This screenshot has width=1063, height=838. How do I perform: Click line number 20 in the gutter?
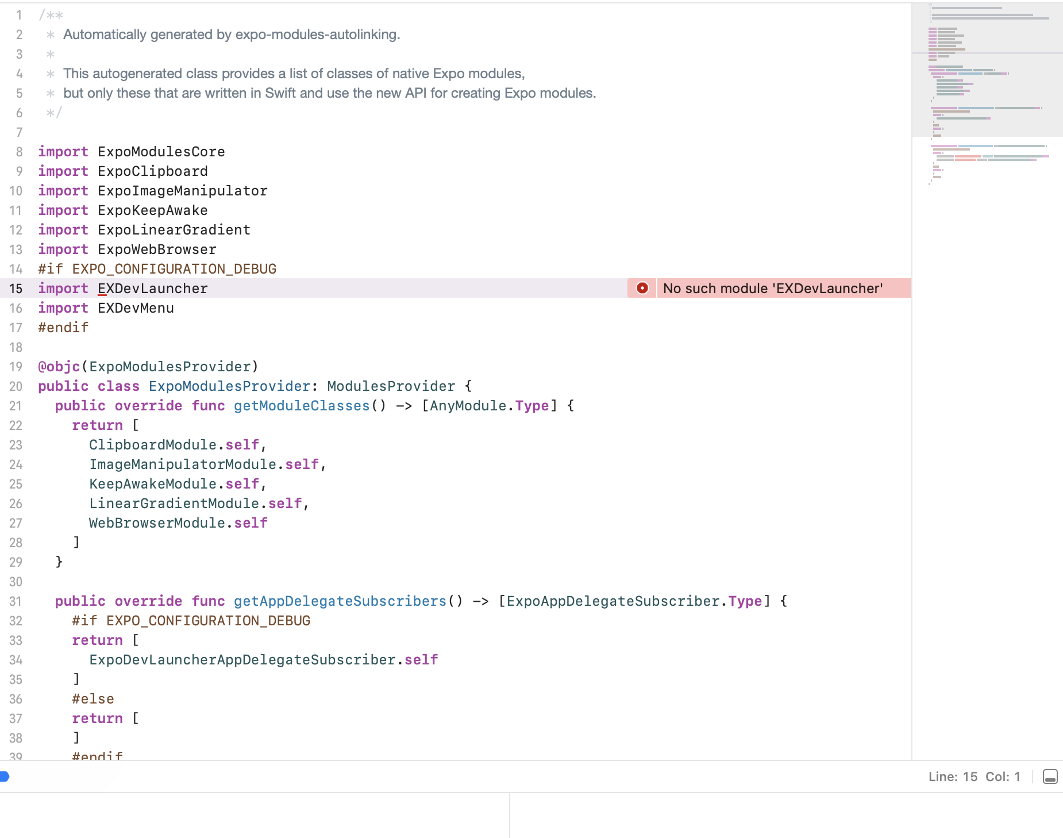pos(16,386)
